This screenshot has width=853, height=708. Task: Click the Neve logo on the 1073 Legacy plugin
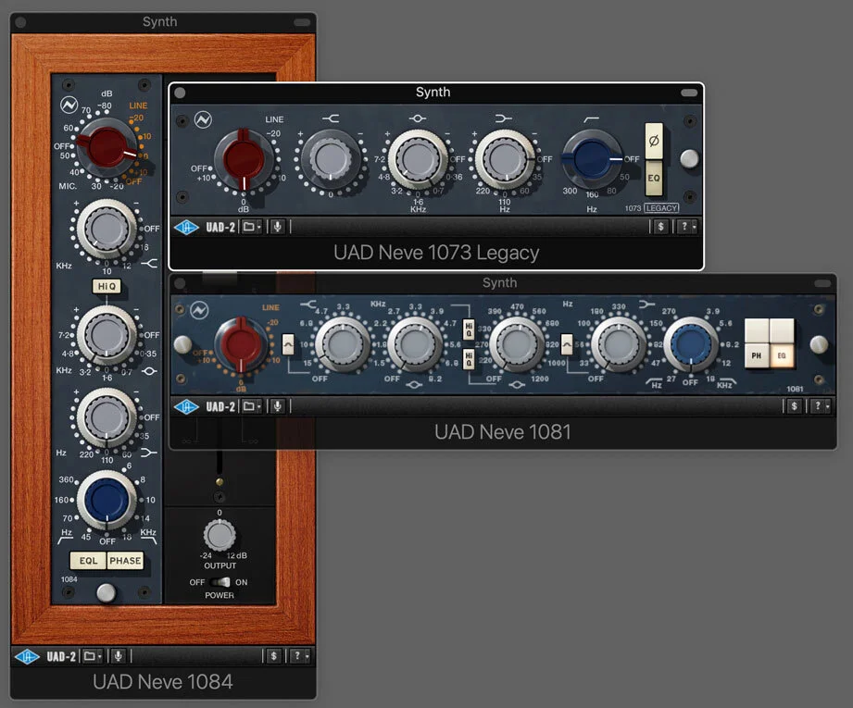[203, 119]
